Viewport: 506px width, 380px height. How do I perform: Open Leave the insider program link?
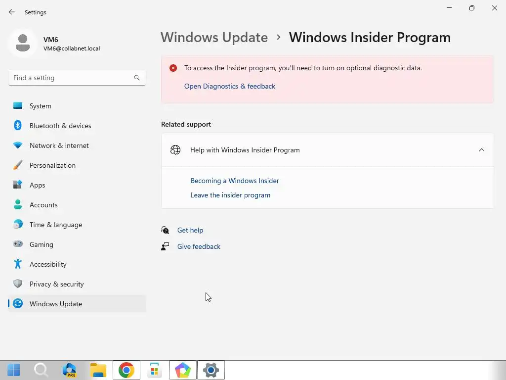click(230, 195)
